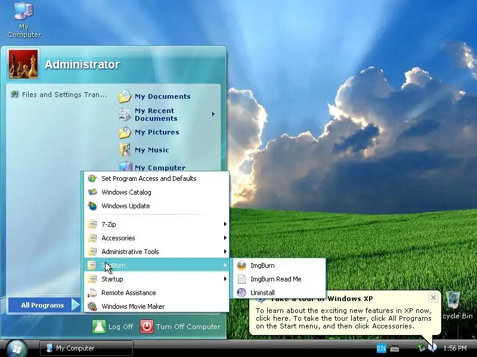Select Set Program Access and Defaults
The width and height of the screenshot is (477, 357).
click(156, 178)
